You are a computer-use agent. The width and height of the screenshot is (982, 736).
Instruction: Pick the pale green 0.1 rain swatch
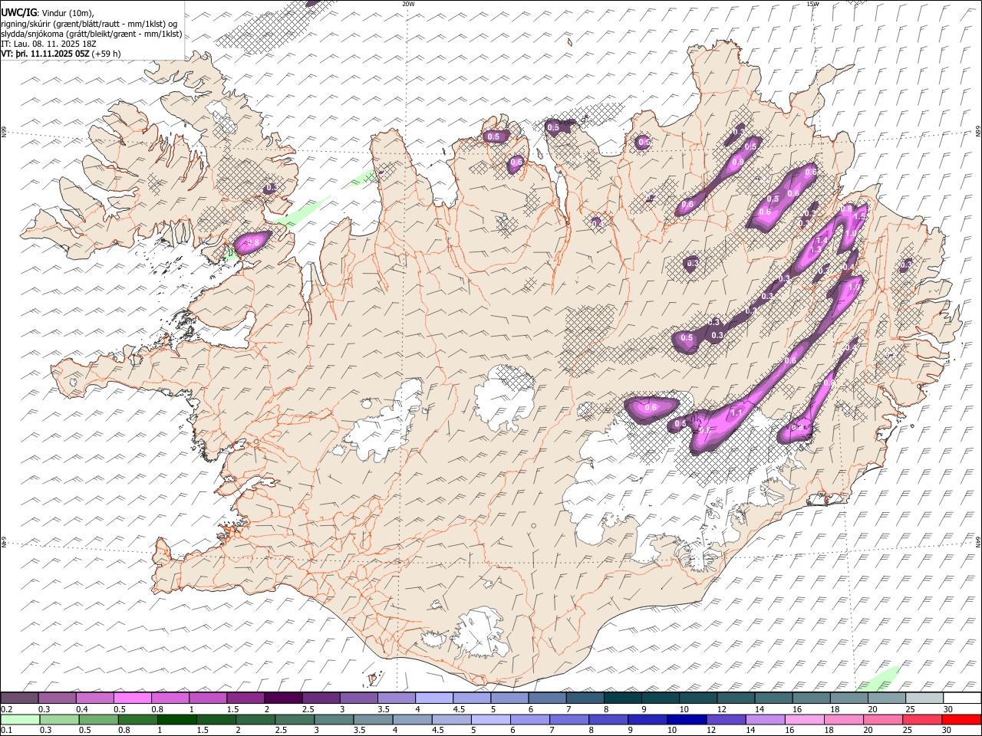point(20,719)
